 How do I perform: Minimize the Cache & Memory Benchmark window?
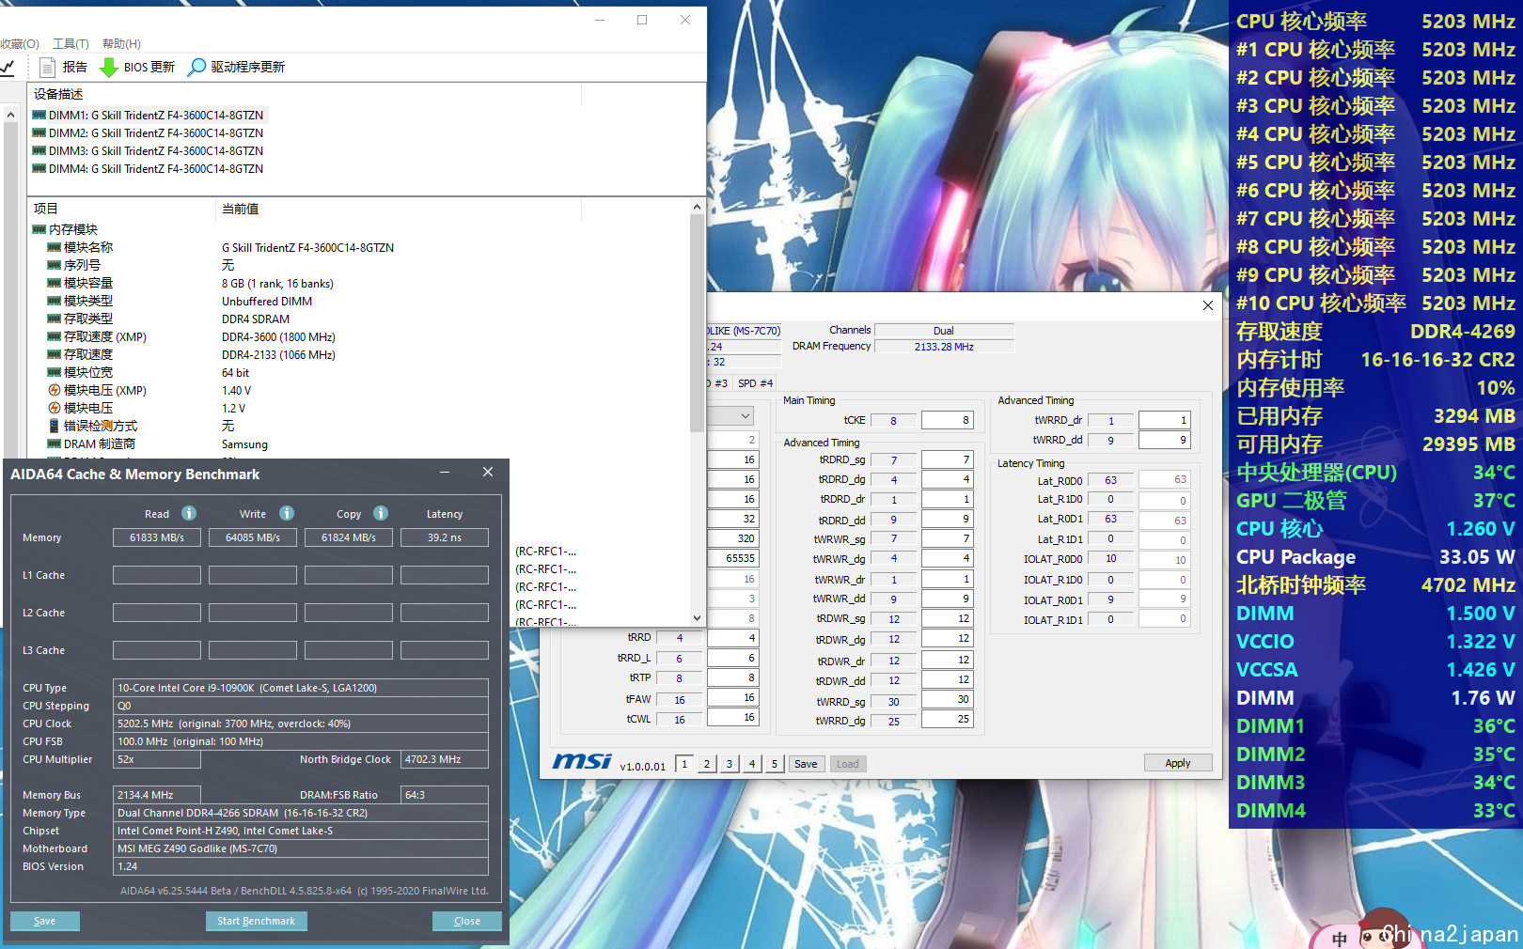(x=445, y=473)
